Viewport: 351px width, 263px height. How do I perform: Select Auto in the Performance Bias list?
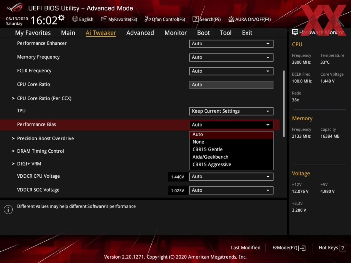pyautogui.click(x=231, y=134)
